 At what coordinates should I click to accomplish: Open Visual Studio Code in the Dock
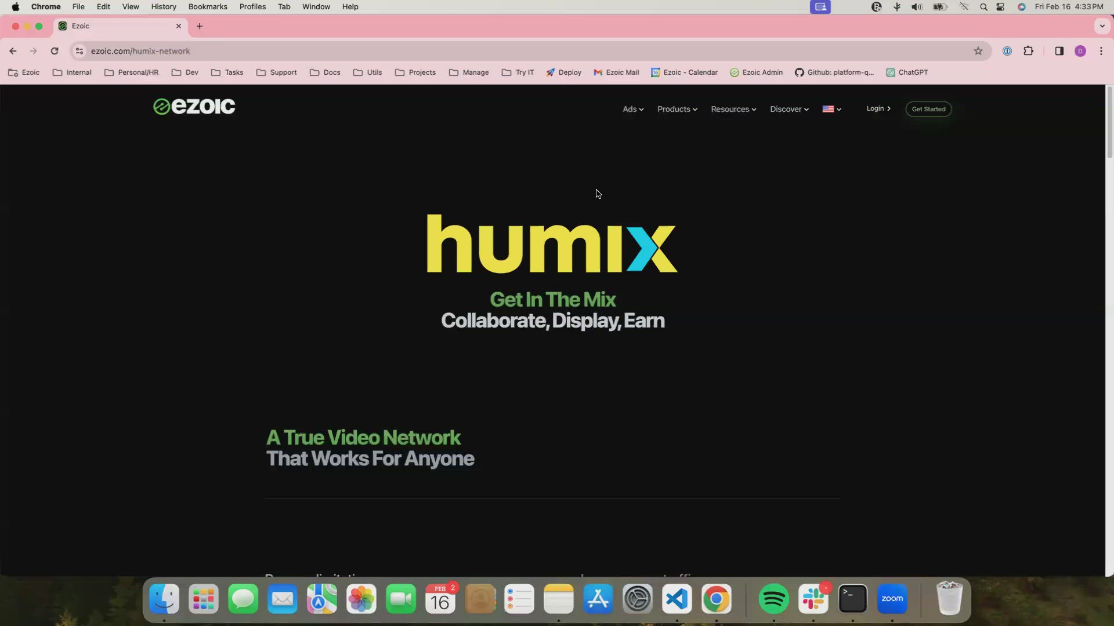(676, 599)
